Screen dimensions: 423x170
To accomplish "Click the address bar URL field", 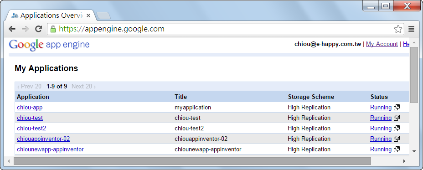I will (x=225, y=29).
